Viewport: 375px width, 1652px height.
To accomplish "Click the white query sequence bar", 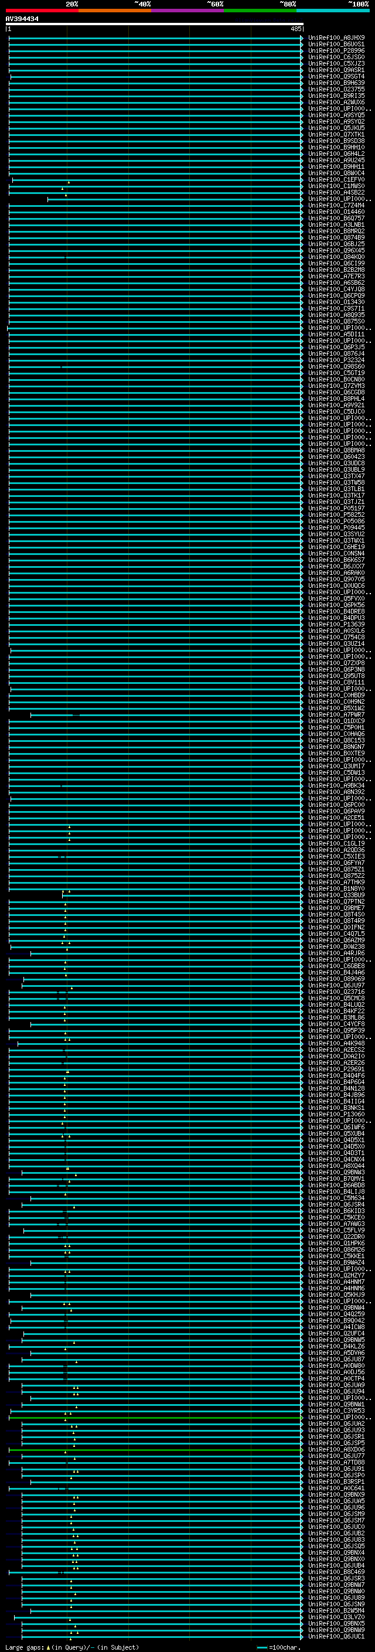I will point(155,25).
